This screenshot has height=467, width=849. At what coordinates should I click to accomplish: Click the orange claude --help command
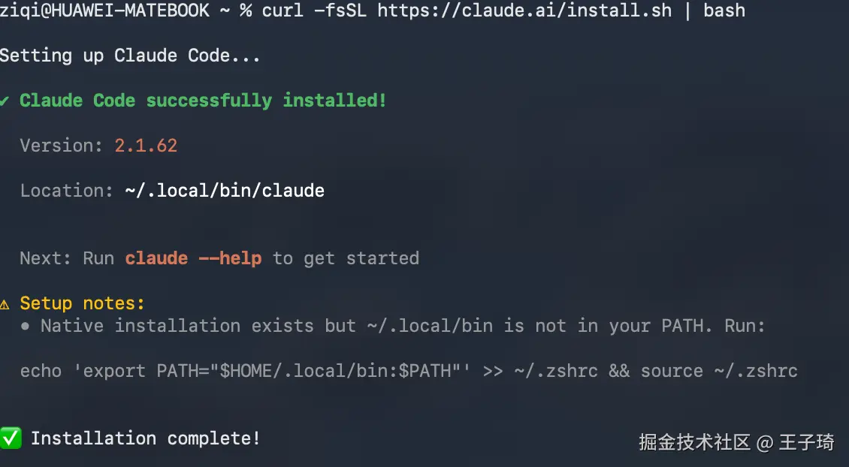coord(193,258)
